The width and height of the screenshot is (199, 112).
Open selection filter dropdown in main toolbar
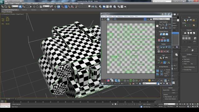(15, 6)
